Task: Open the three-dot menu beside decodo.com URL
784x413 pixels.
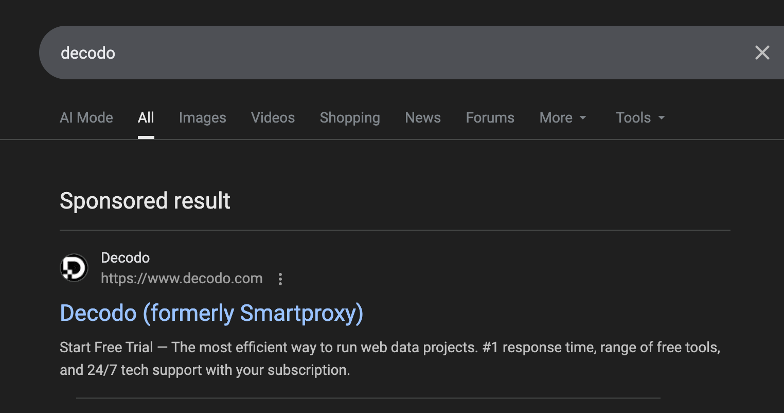Action: tap(280, 279)
